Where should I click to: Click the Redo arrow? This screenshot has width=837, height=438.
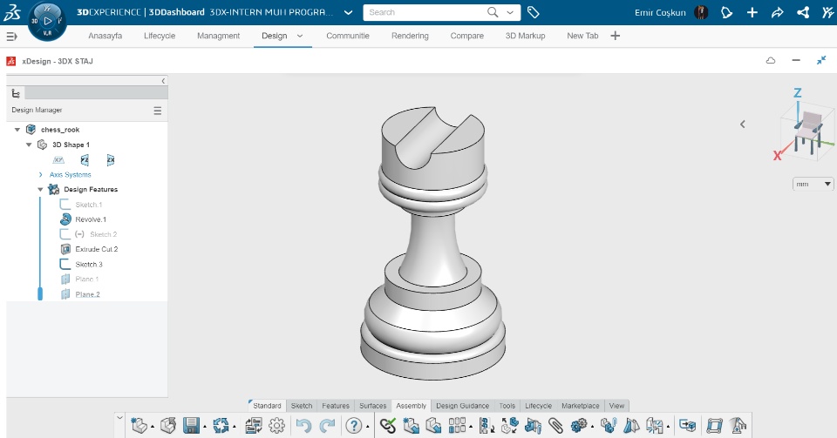click(327, 425)
